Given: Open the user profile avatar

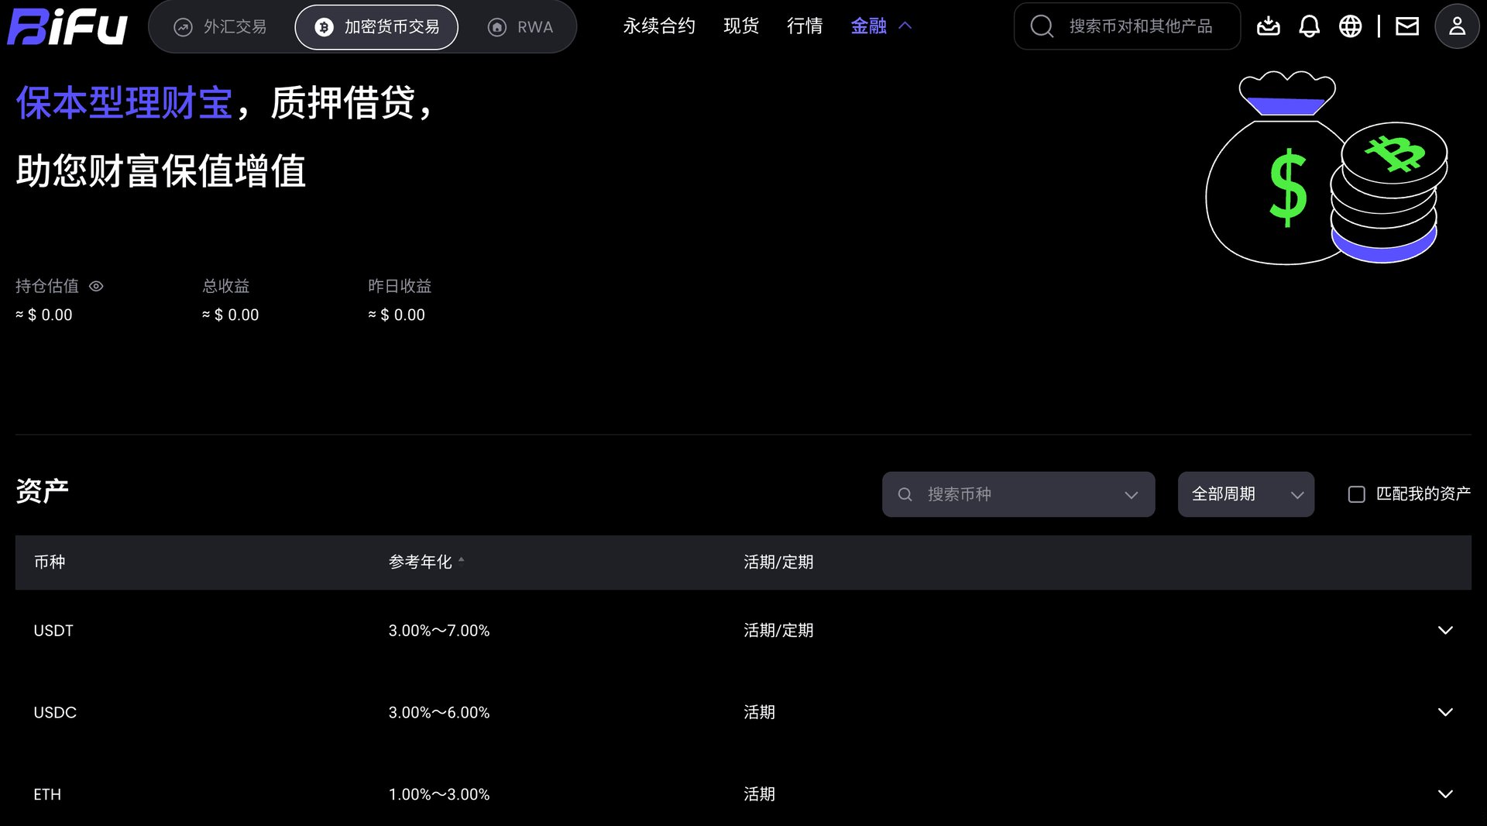Looking at the screenshot, I should [x=1457, y=26].
